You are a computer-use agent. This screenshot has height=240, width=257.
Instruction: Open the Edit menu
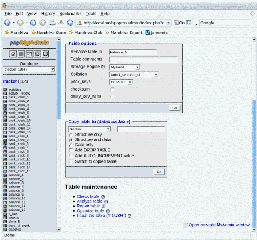(x=19, y=14)
